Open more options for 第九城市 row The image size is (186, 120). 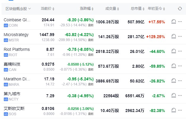coord(180,95)
